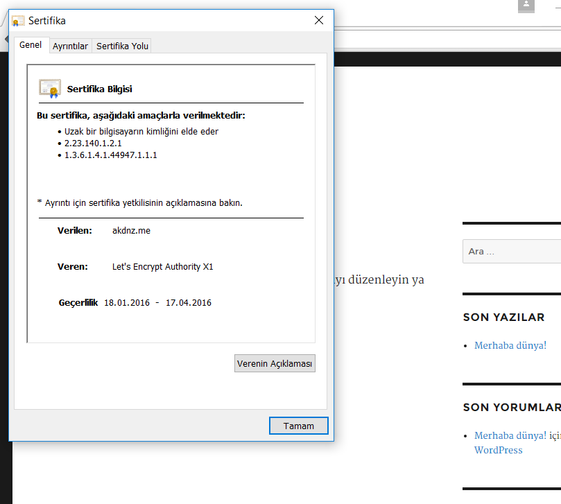This screenshot has width=561, height=504.
Task: Click the Veren: label
Action: (x=73, y=267)
